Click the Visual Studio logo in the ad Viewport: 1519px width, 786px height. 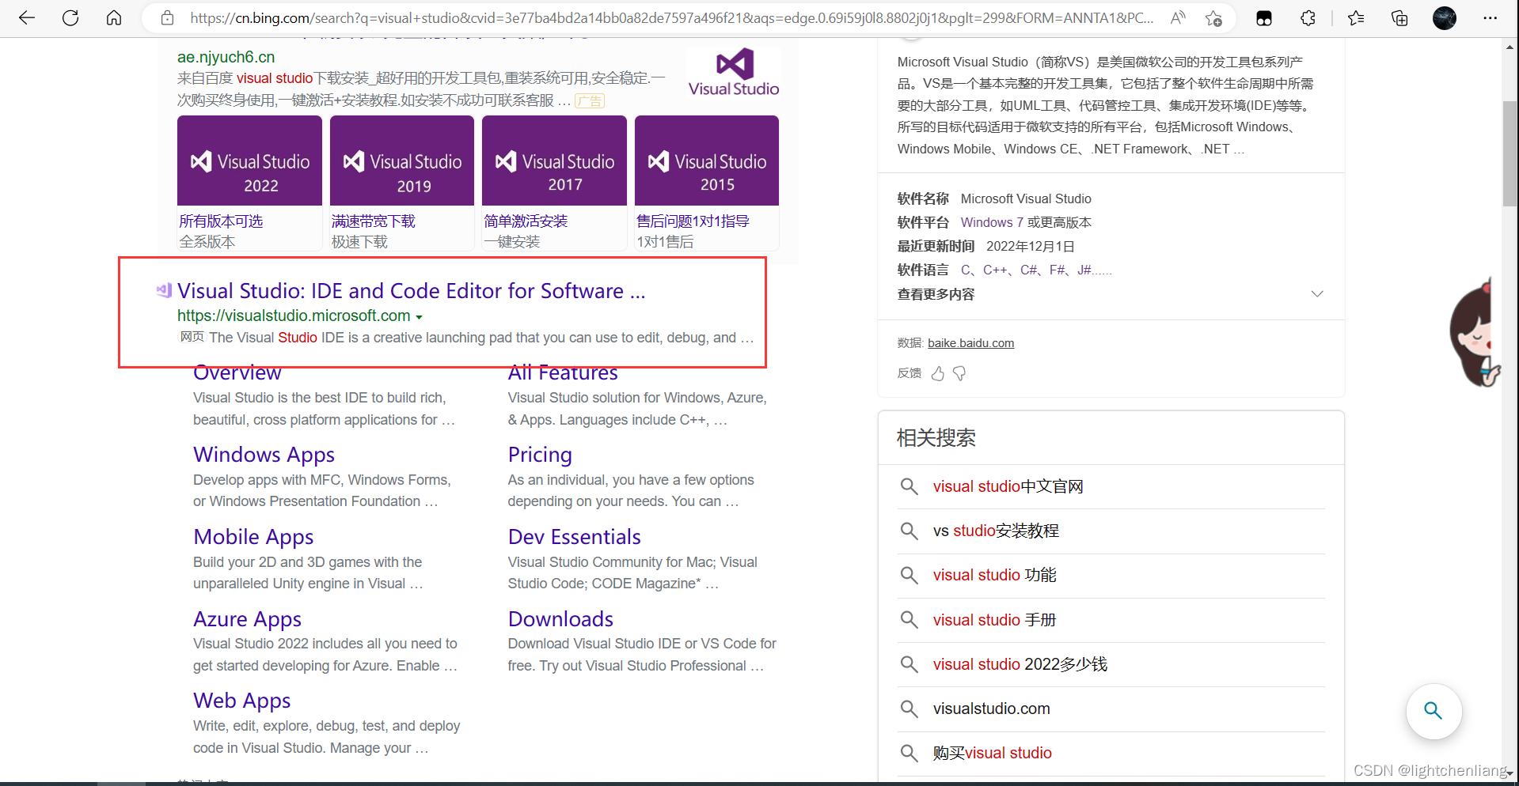(734, 72)
